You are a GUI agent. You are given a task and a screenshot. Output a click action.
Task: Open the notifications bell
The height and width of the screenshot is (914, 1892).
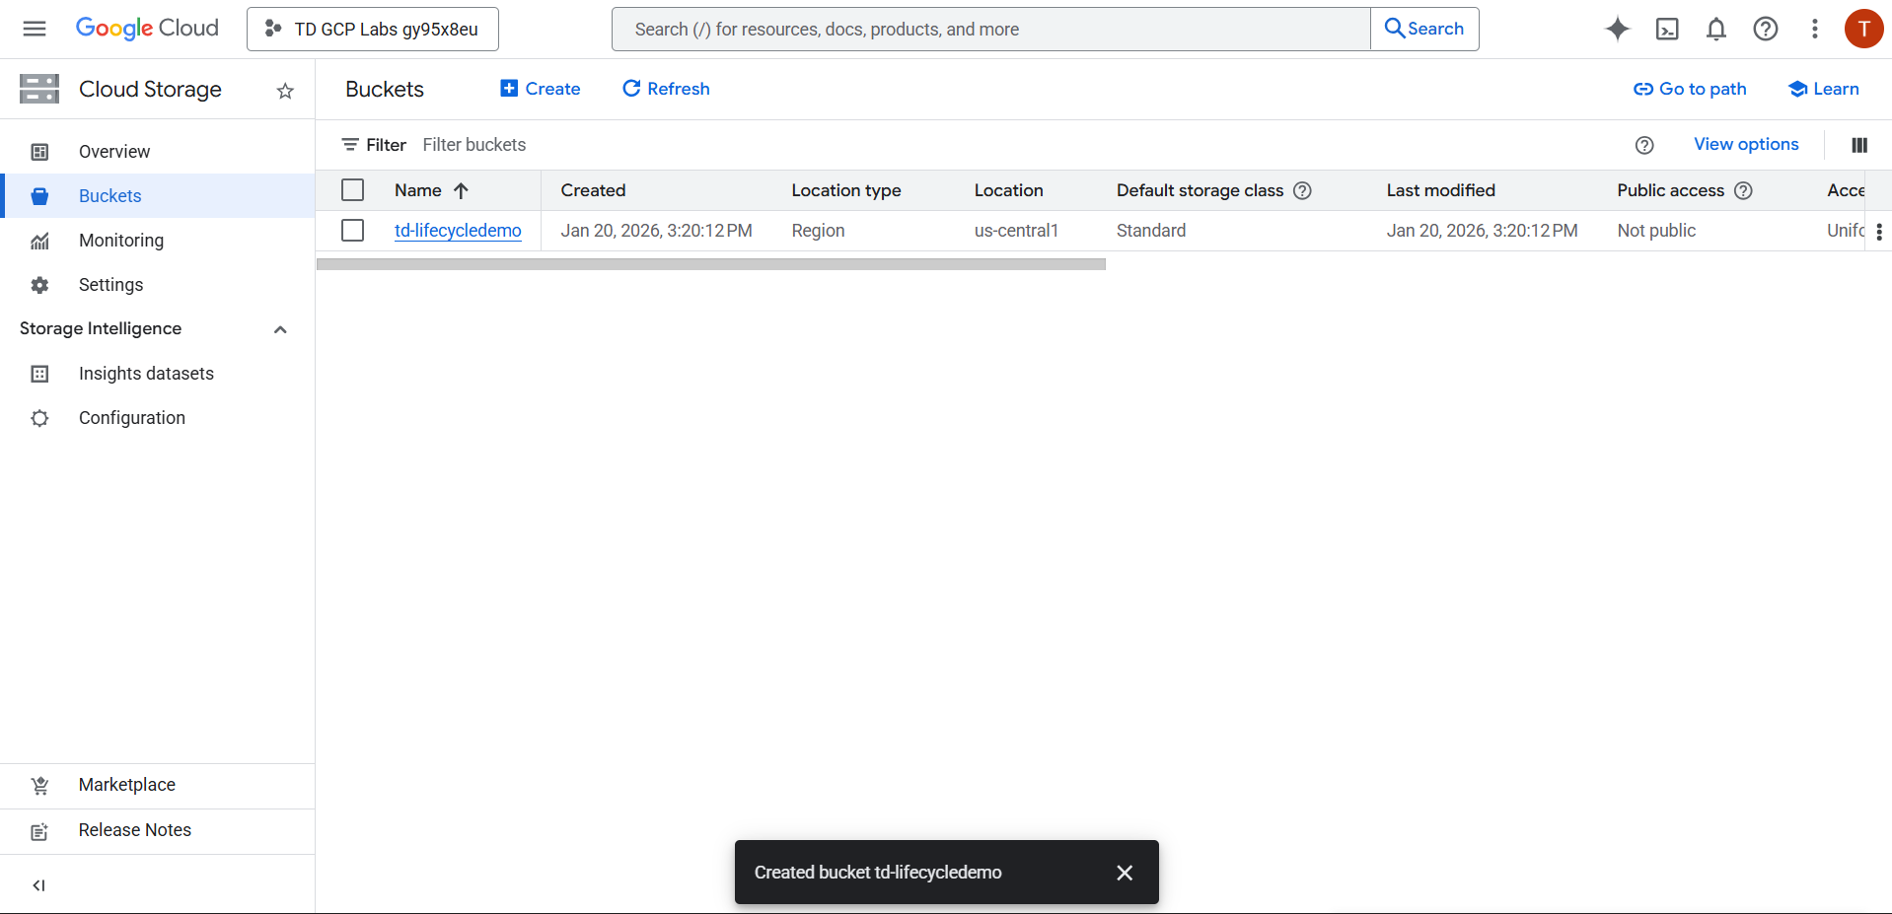click(1716, 30)
